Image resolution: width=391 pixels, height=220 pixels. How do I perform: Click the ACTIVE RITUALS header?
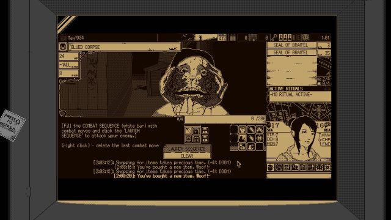tap(286, 89)
